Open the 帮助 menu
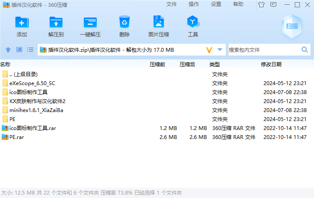 point(238,4)
